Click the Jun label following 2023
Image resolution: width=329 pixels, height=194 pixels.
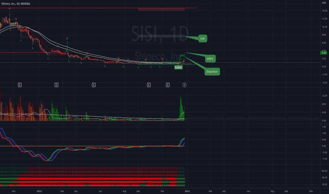tap(248, 191)
